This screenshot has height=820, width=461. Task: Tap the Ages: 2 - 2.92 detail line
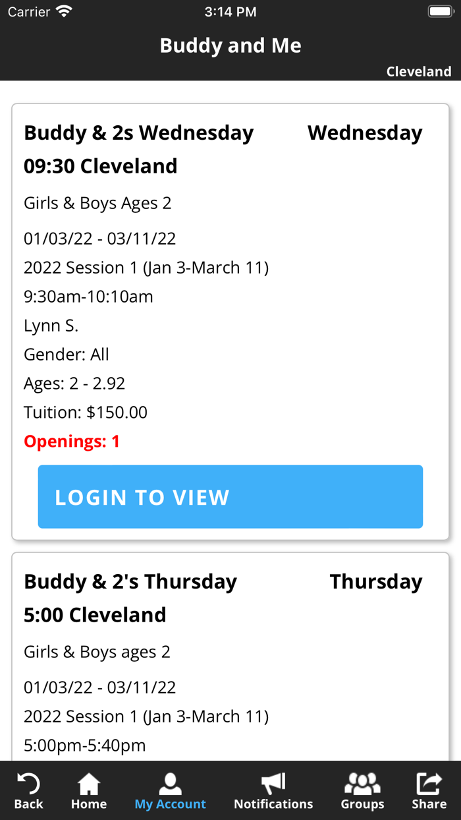tap(74, 382)
